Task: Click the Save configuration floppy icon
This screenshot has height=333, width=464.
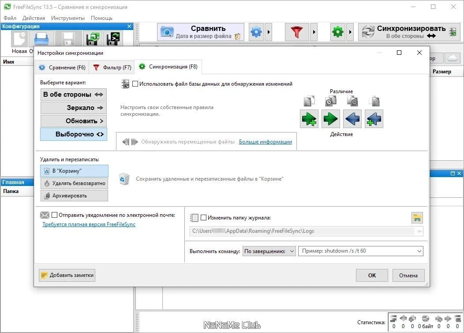Action: pos(67,38)
